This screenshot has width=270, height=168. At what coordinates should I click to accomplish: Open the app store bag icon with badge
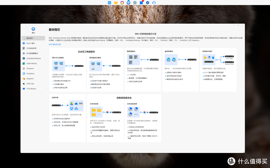coord(141,3)
